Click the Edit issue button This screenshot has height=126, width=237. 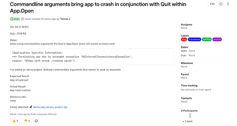(x=212, y=4)
